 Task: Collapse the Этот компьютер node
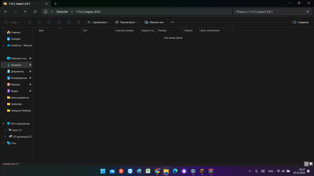[x=3, y=124]
